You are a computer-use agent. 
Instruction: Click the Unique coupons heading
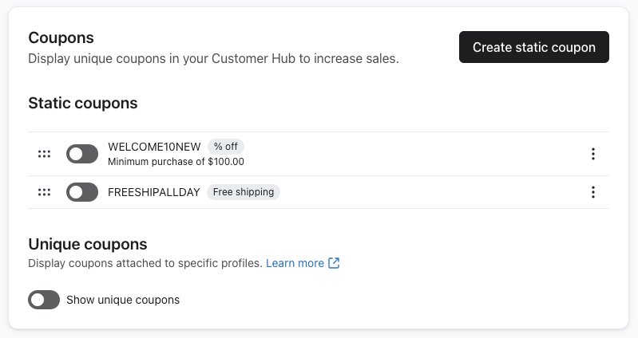[88, 244]
